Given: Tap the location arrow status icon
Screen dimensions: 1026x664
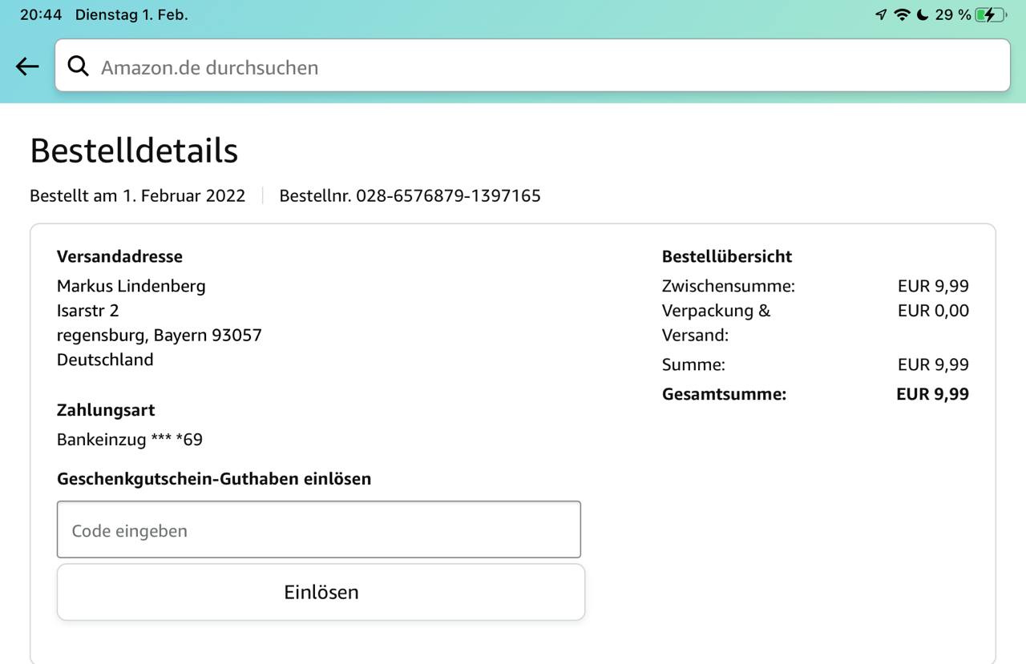Looking at the screenshot, I should click(x=881, y=14).
